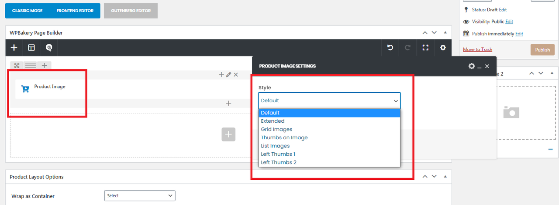
Task: Pick the Grid Images style option
Action: (x=329, y=129)
